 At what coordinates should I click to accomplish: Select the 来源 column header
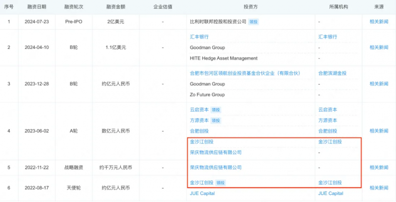point(379,7)
